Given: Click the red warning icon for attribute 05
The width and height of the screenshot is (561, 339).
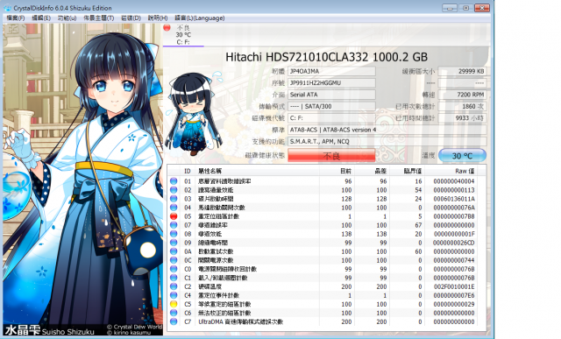Looking at the screenshot, I should 174,216.
